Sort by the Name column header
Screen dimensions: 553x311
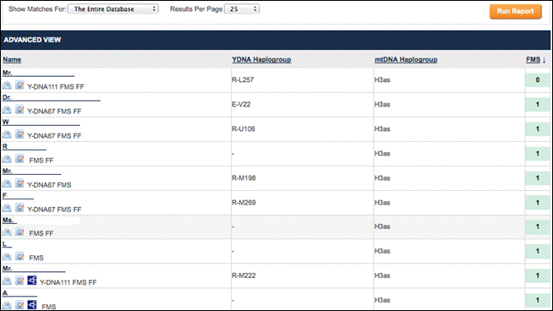click(12, 60)
